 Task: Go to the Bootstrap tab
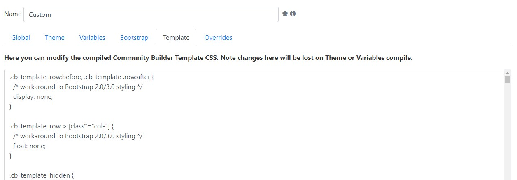[x=134, y=37]
